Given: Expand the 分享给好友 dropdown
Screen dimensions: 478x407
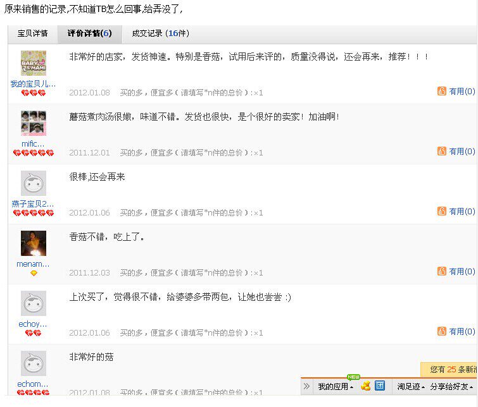Looking at the screenshot, I should 451,387.
